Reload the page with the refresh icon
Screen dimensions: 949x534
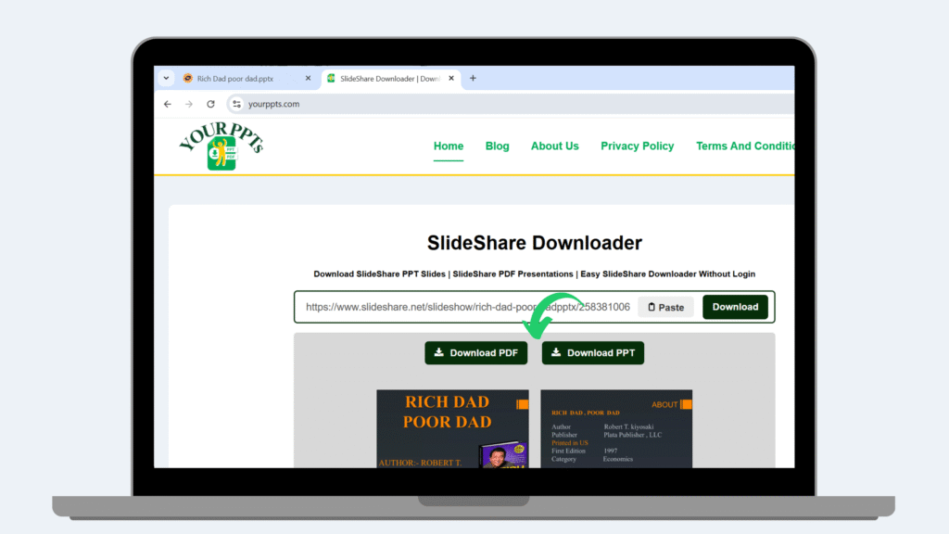coord(210,104)
